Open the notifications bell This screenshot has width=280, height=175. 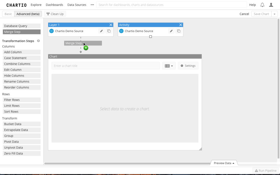(x=262, y=5)
